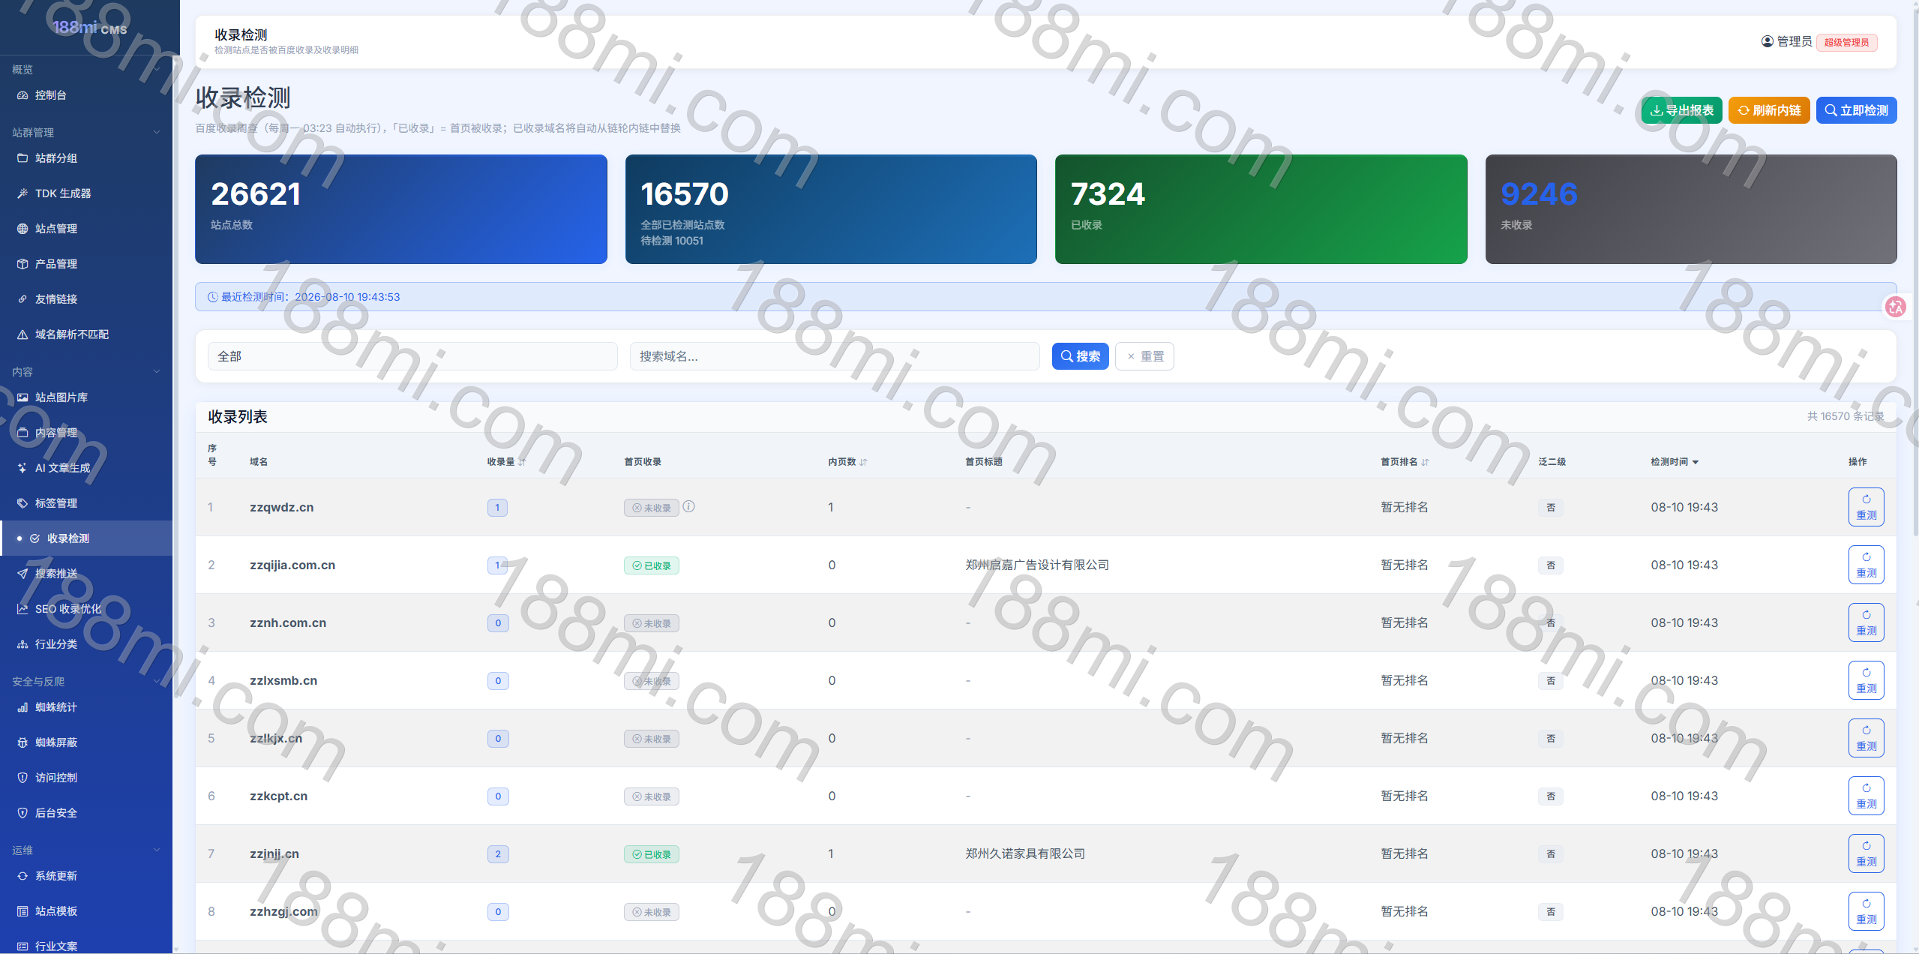This screenshot has width=1919, height=954.
Task: Click the 收录检测 check icon in sidebar
Action: coord(34,538)
